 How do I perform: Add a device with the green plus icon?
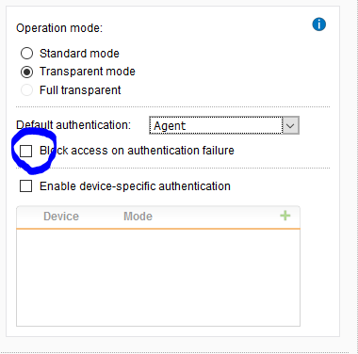coord(285,216)
